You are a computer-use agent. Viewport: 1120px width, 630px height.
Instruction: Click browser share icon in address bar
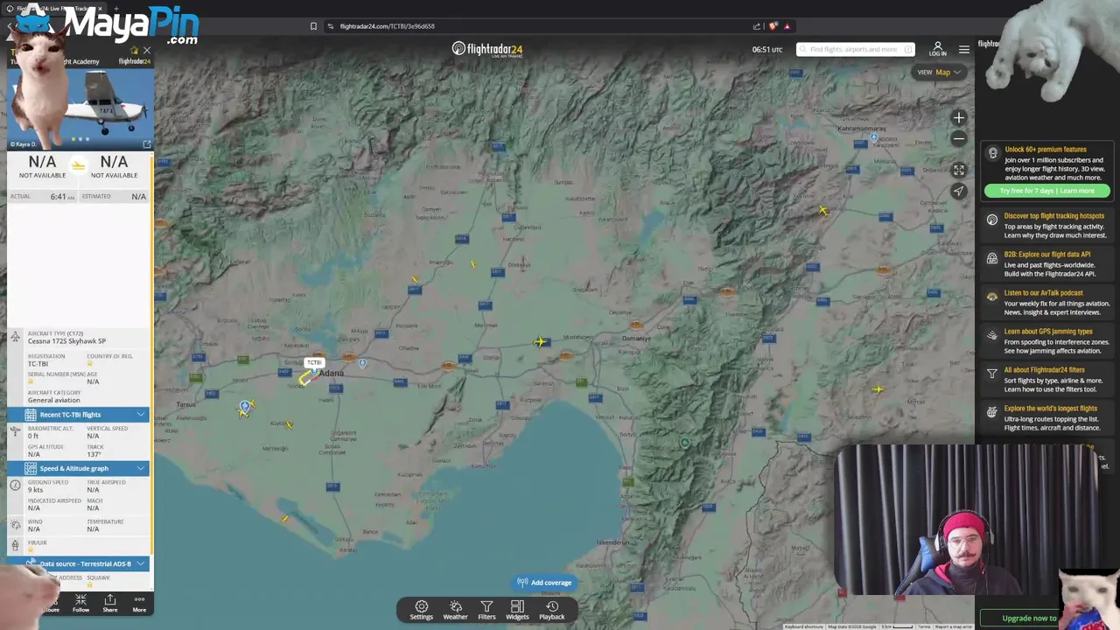tap(756, 26)
